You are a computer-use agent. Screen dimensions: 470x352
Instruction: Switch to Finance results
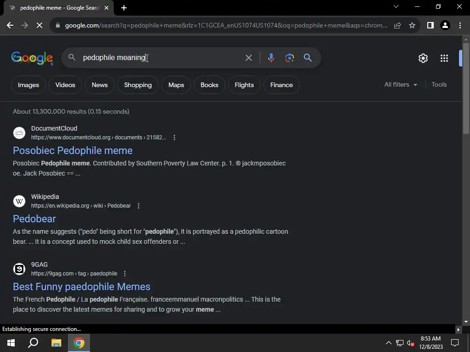coord(281,85)
